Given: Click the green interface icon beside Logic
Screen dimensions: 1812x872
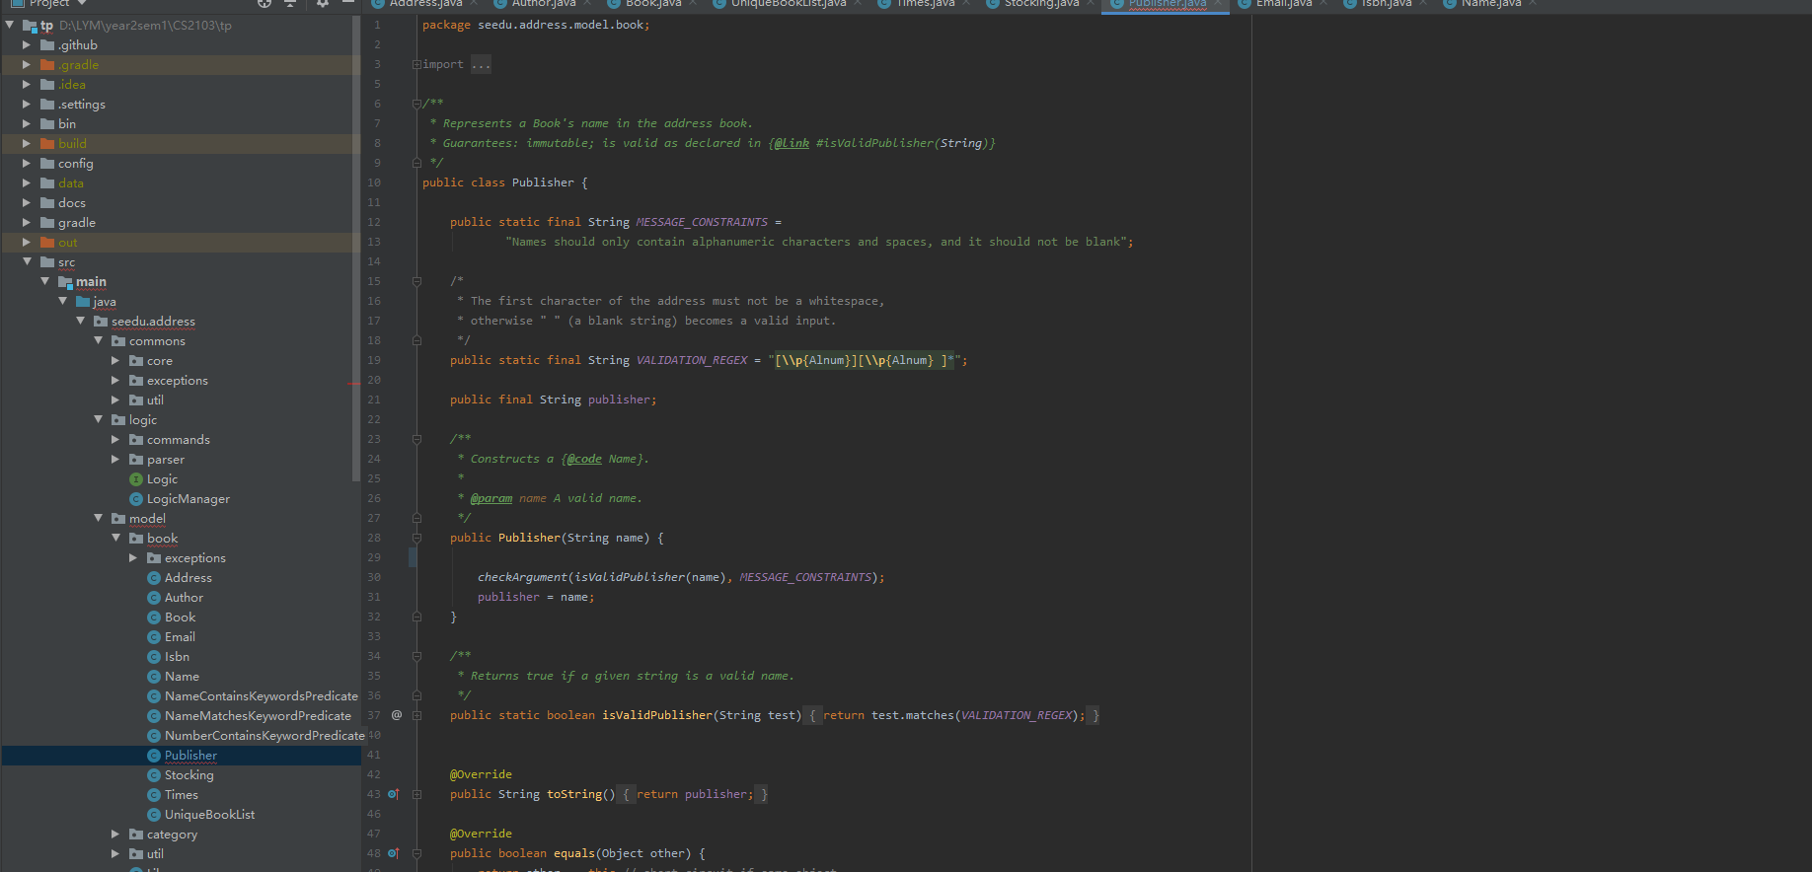Looking at the screenshot, I should (136, 479).
